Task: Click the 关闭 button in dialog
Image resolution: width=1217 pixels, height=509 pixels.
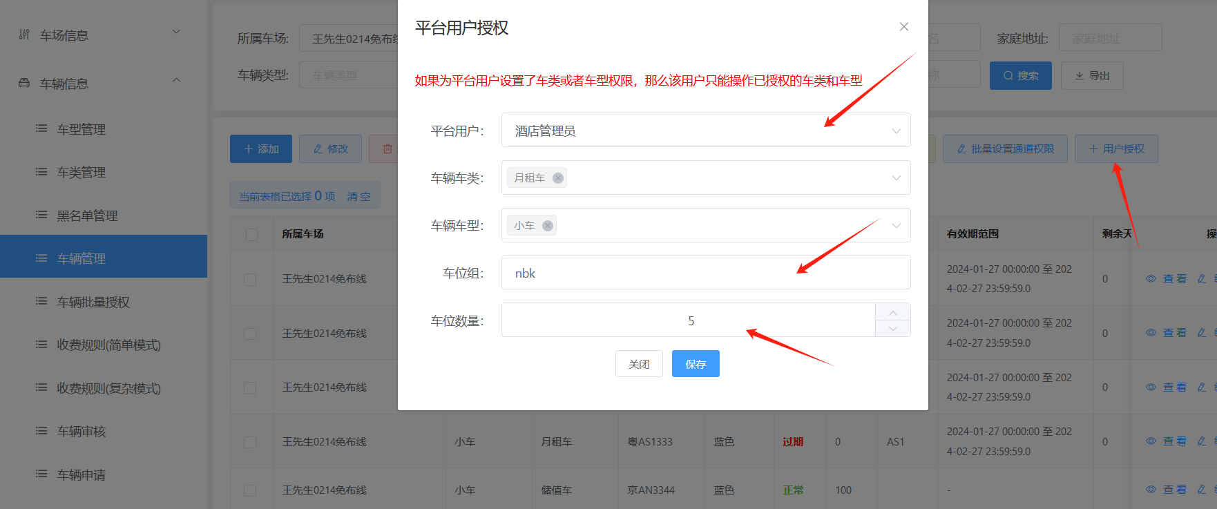Action: click(x=639, y=364)
